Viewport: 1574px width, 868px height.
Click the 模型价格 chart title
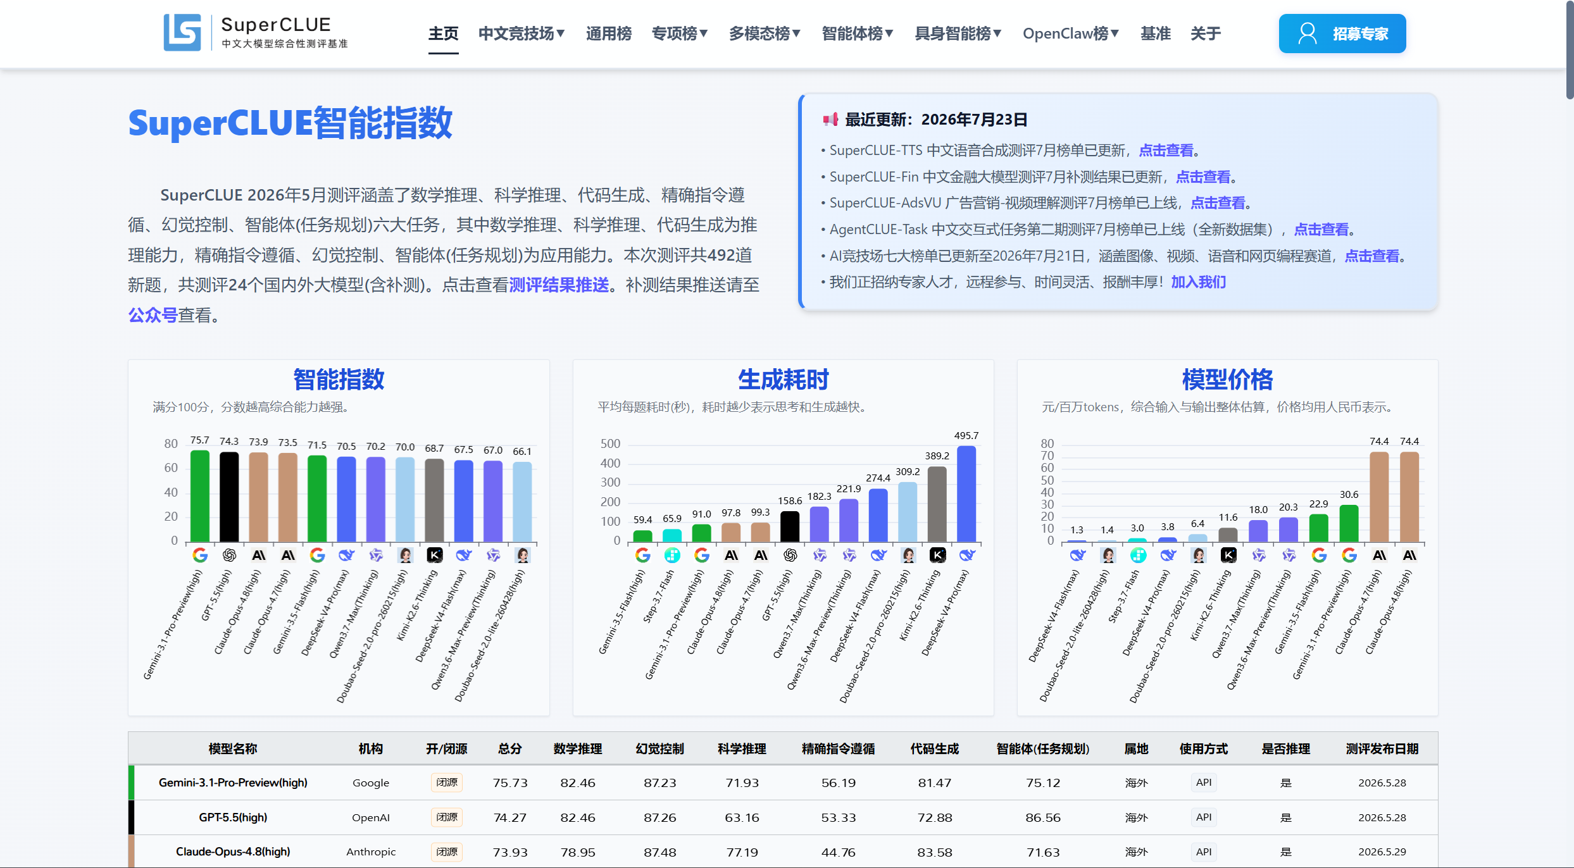click(x=1228, y=380)
